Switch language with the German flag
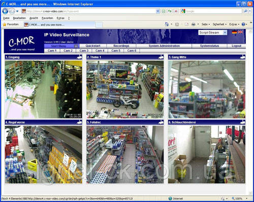Image resolution: width=254 pixels, height=202 pixels. pyautogui.click(x=234, y=32)
